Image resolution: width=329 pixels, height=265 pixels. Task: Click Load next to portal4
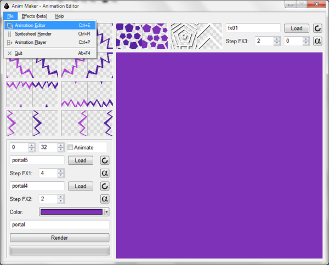pyautogui.click(x=81, y=186)
